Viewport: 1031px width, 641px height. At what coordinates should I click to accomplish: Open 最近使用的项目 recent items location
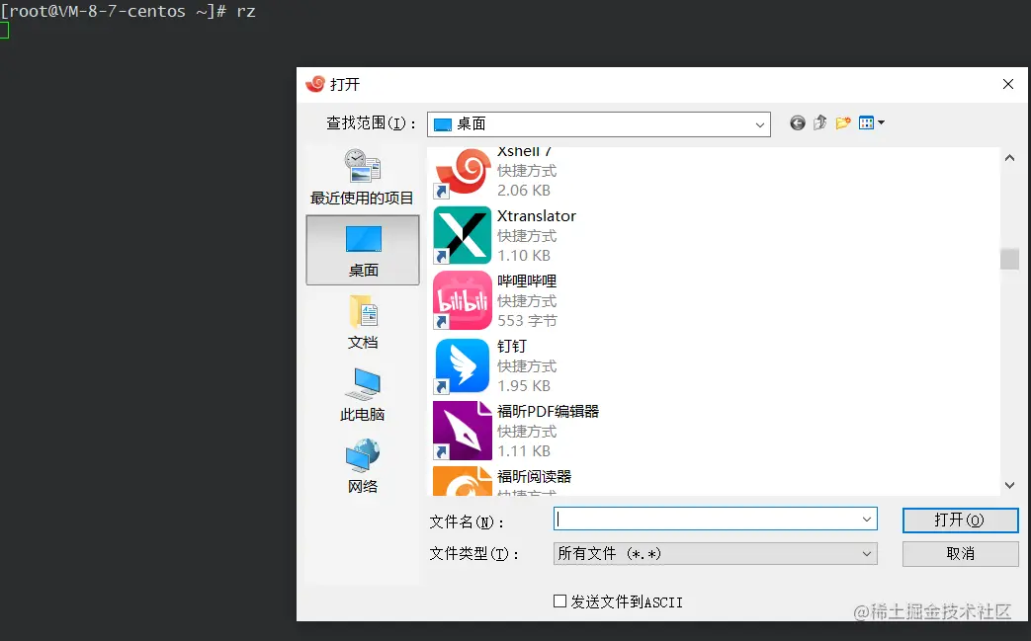[x=363, y=178]
